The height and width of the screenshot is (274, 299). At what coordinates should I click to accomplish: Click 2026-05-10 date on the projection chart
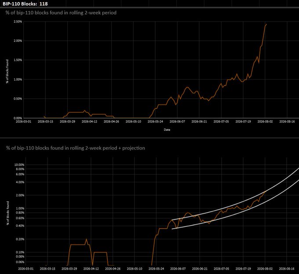coord(135,269)
